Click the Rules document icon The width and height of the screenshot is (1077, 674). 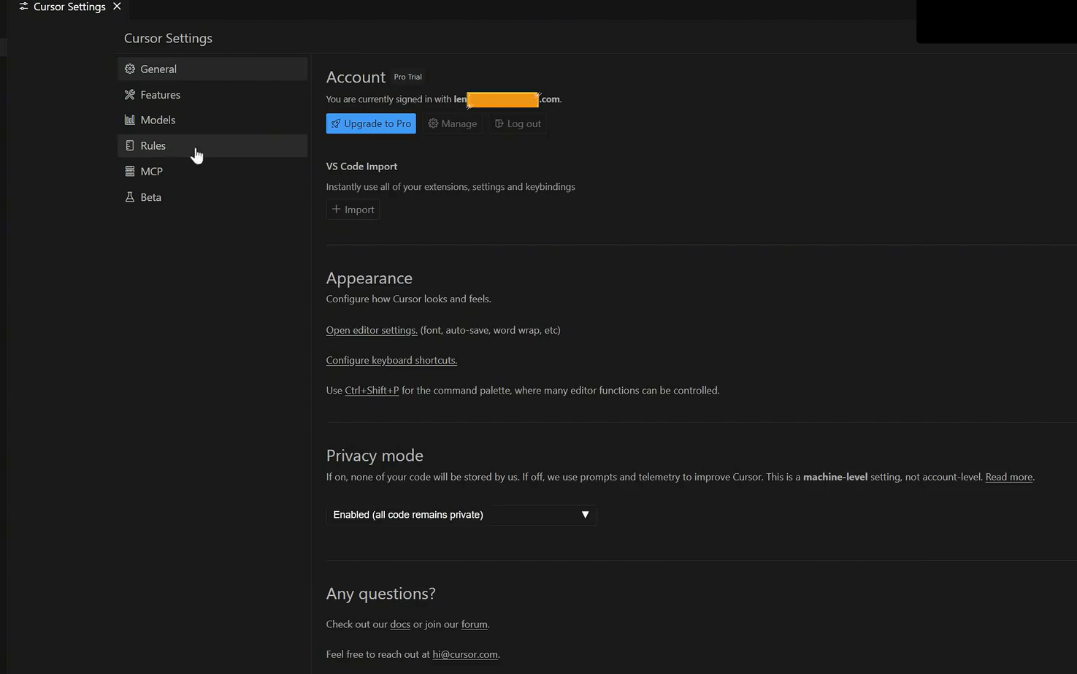[130, 145]
